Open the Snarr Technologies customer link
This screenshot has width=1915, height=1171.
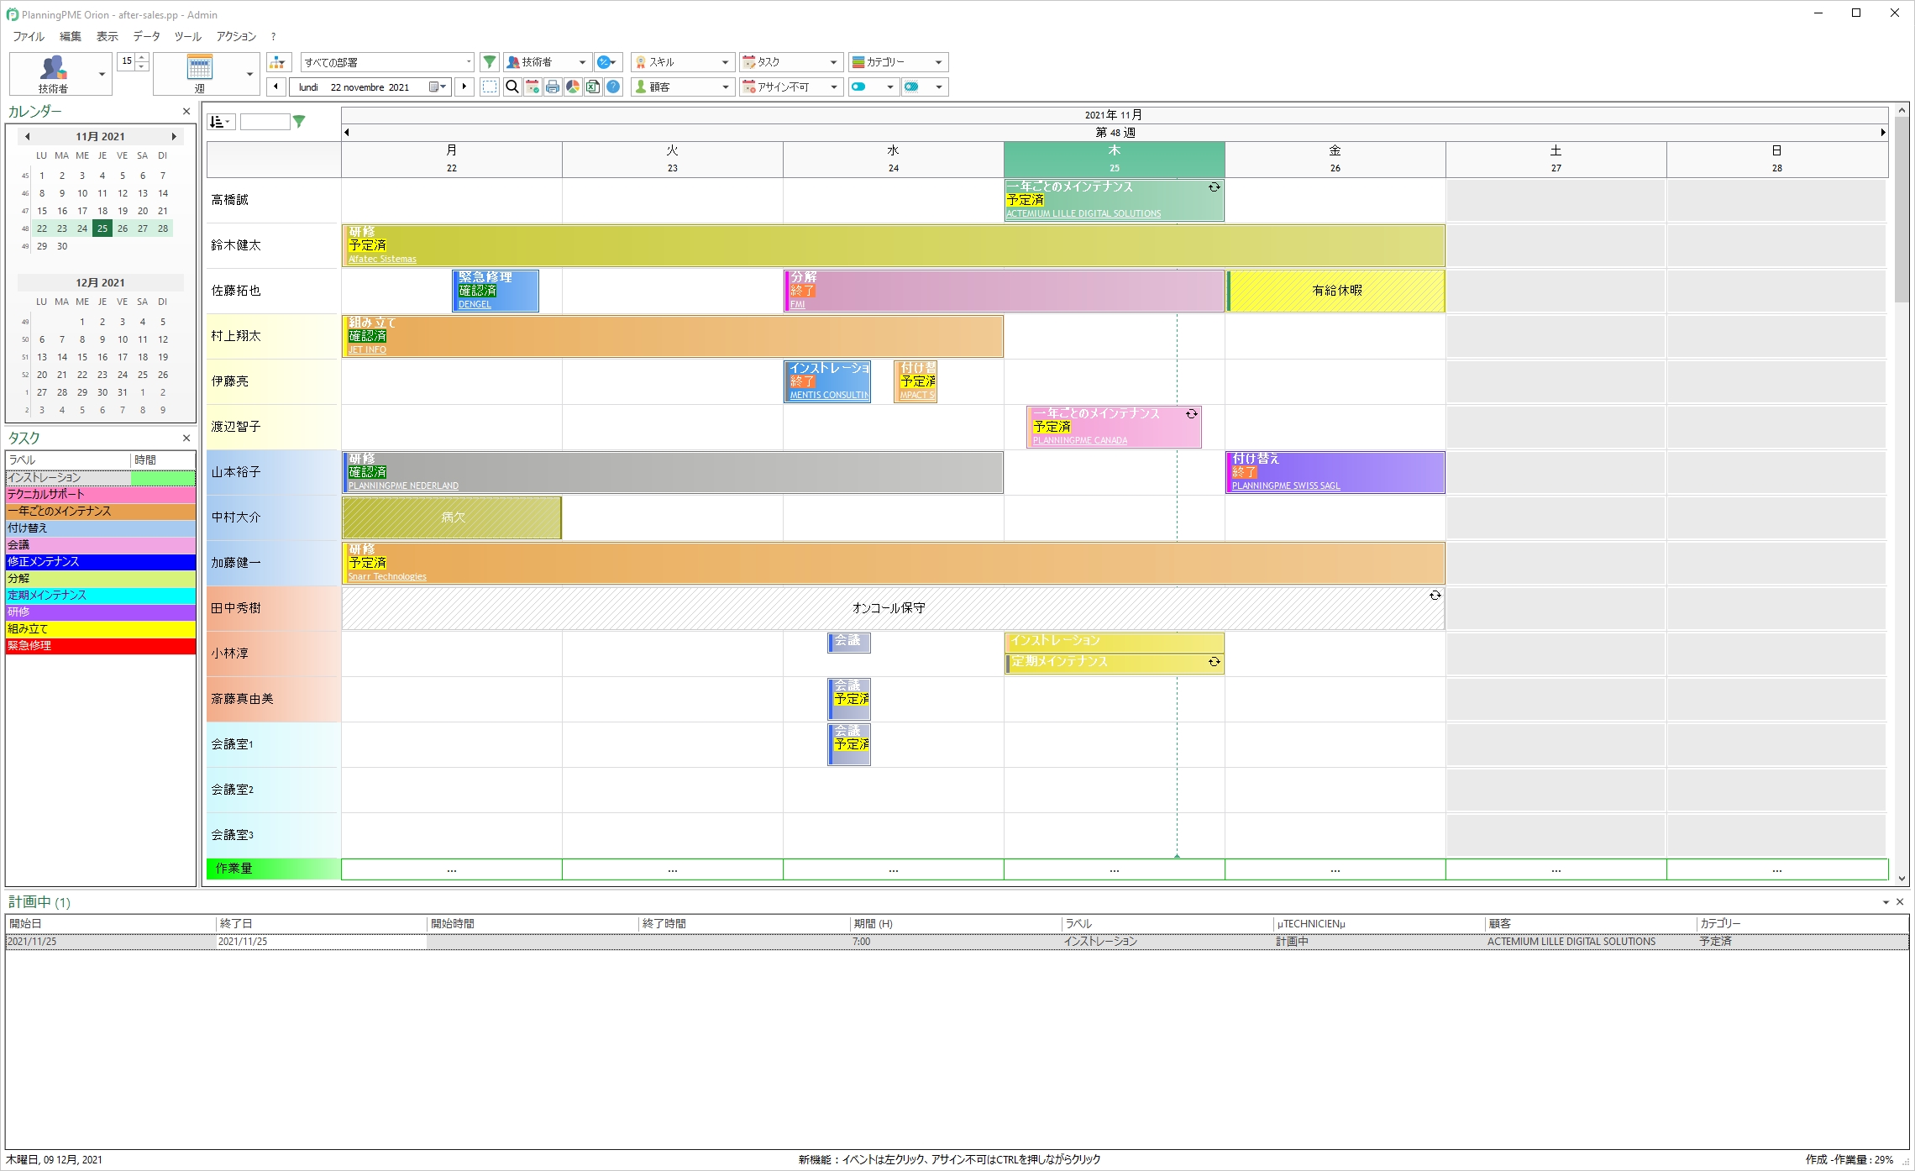pyautogui.click(x=387, y=576)
